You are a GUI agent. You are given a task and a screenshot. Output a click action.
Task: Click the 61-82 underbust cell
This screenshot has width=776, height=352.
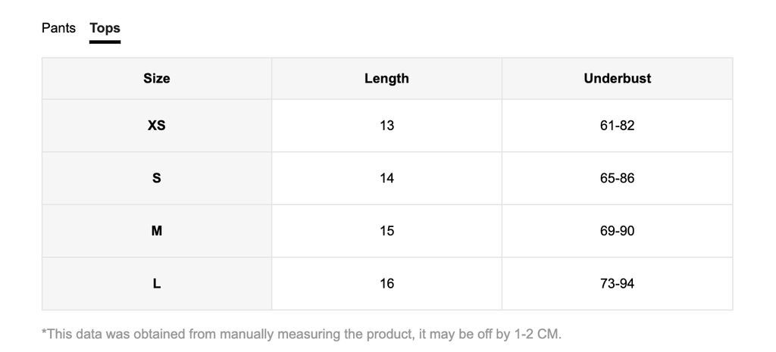tap(617, 125)
